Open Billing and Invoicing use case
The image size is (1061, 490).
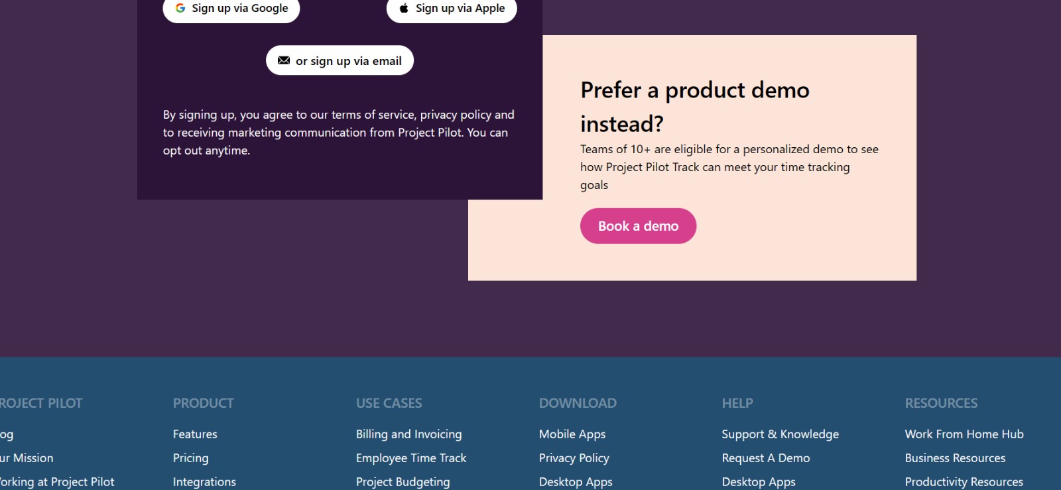click(x=408, y=434)
